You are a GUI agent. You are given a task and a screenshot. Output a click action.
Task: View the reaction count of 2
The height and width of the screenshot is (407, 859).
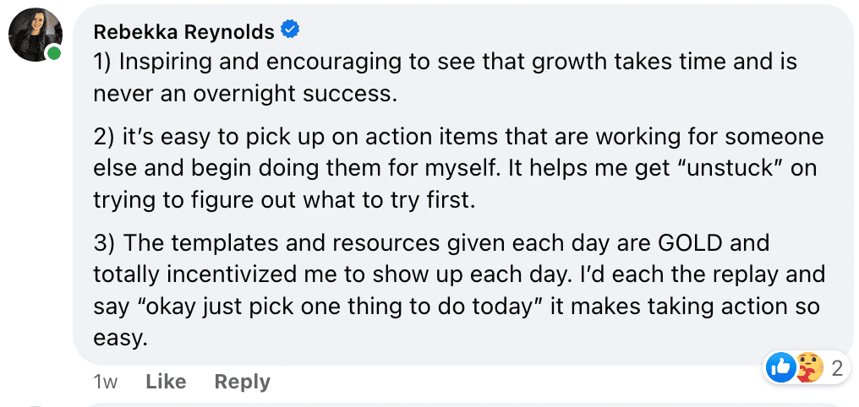coord(836,369)
